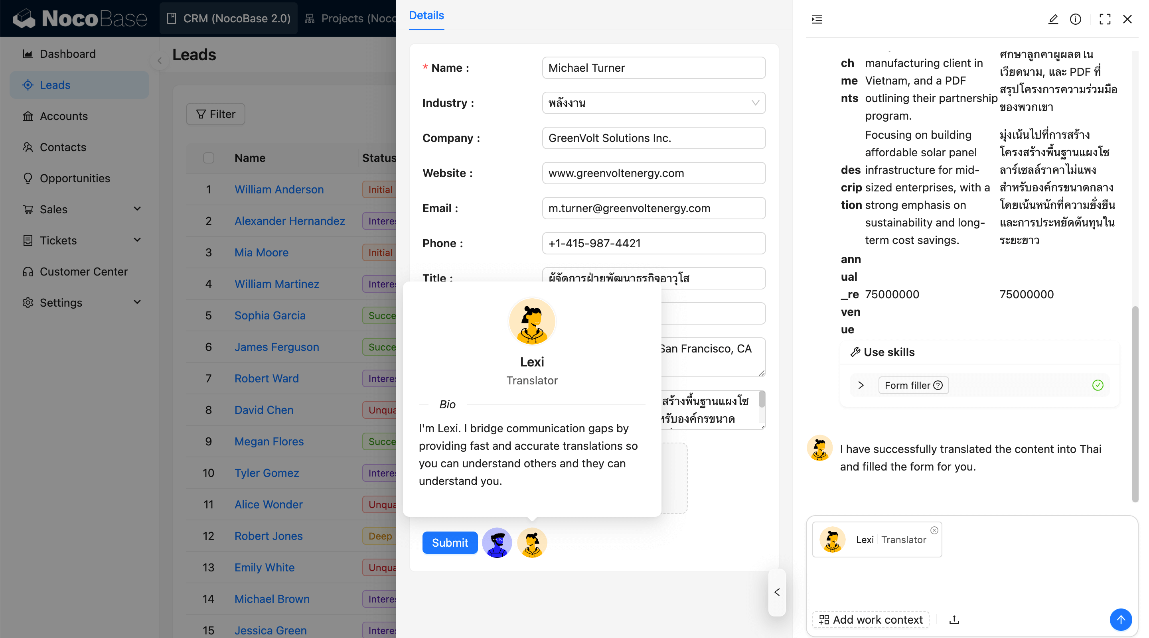Click the upload file icon in chat
The image size is (1149, 638).
click(x=954, y=620)
